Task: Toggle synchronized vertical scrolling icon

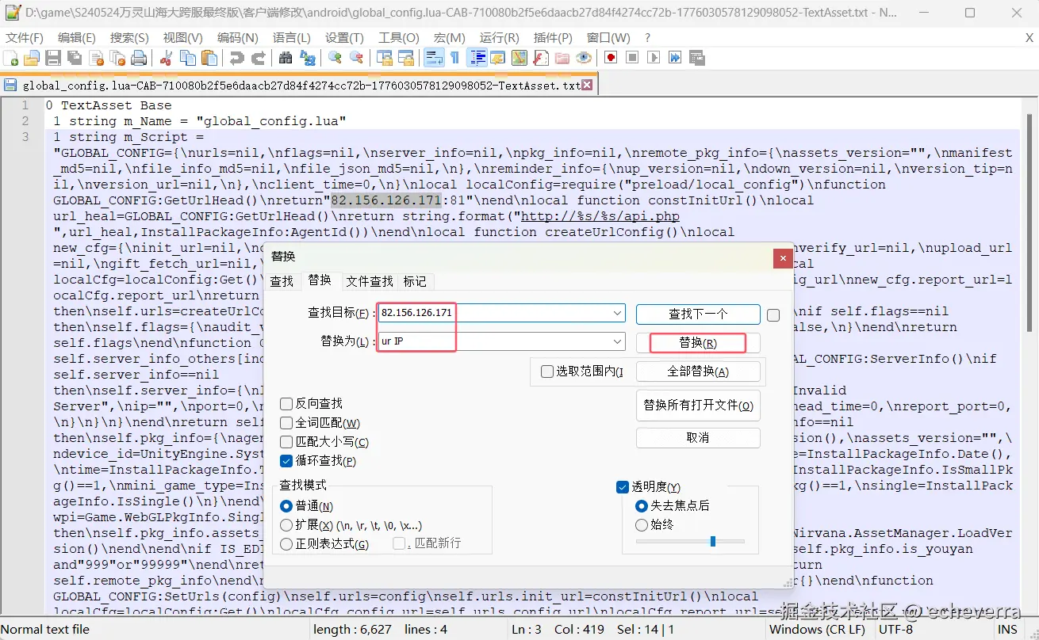Action: (x=385, y=58)
